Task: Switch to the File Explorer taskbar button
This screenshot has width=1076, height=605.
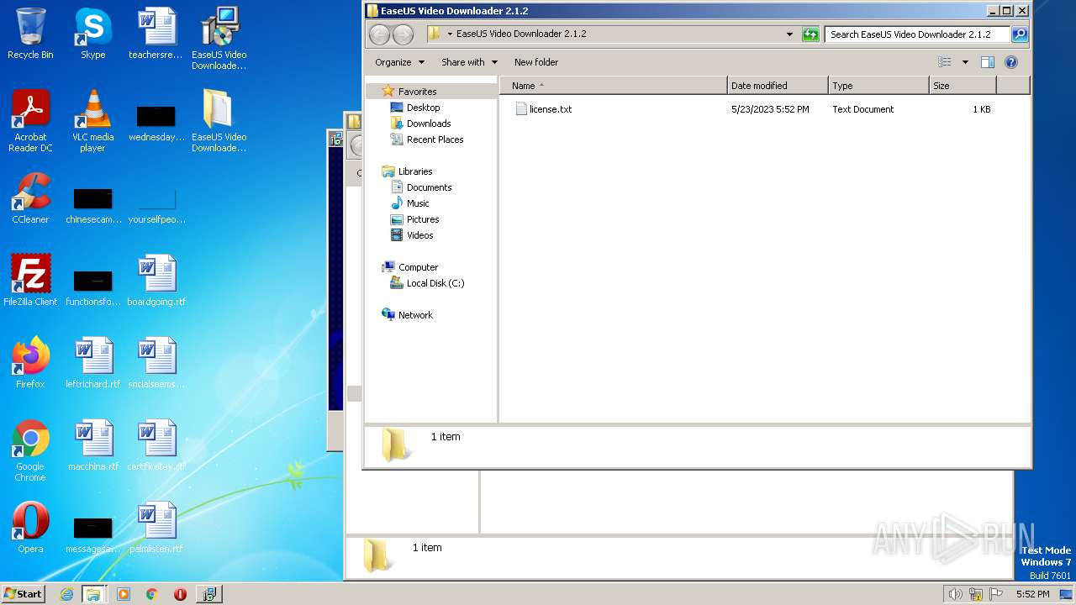Action: tap(94, 594)
